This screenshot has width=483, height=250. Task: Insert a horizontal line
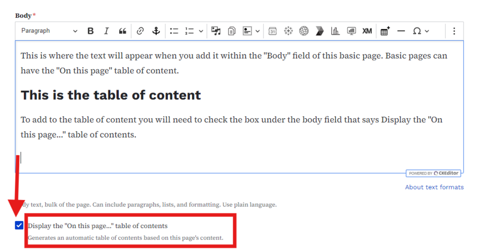pos(401,31)
